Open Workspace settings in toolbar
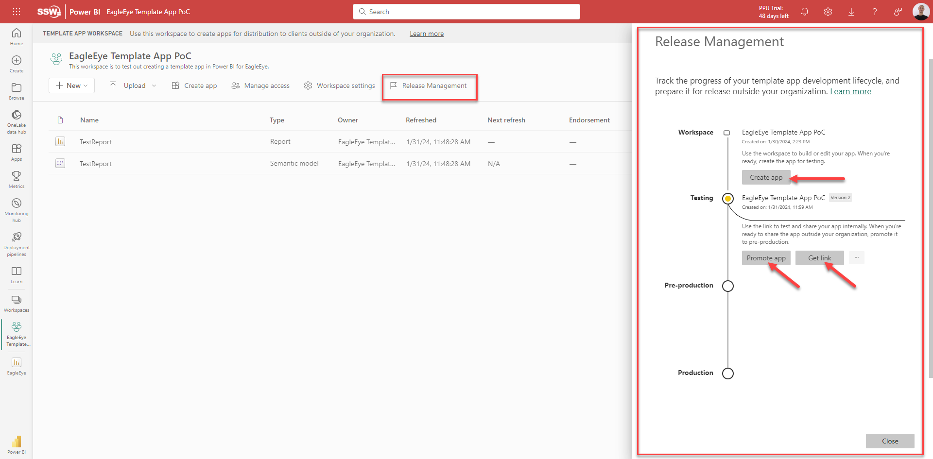This screenshot has height=459, width=933. pyautogui.click(x=340, y=86)
